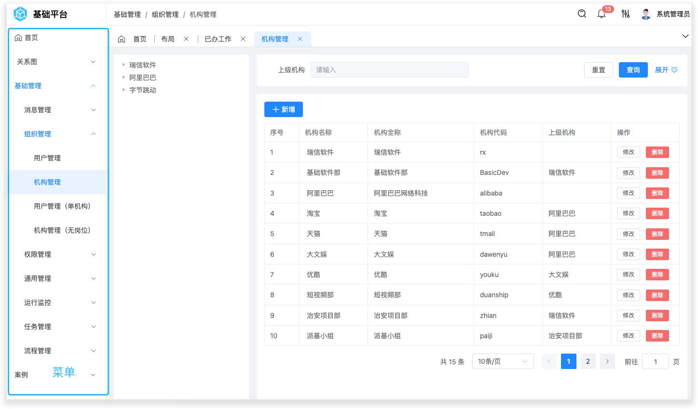Close the 布局 tab
698x409 pixels.
186,39
